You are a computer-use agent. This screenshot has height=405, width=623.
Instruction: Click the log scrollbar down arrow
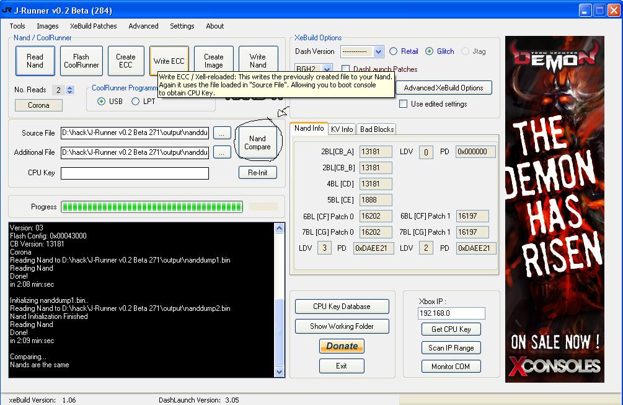coord(280,372)
